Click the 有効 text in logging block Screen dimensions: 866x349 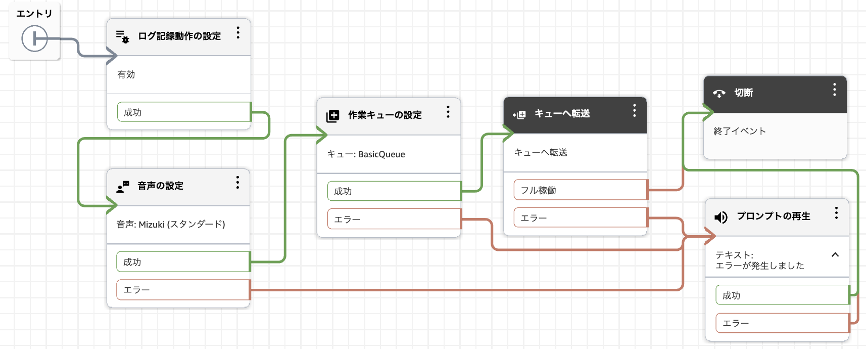point(126,74)
